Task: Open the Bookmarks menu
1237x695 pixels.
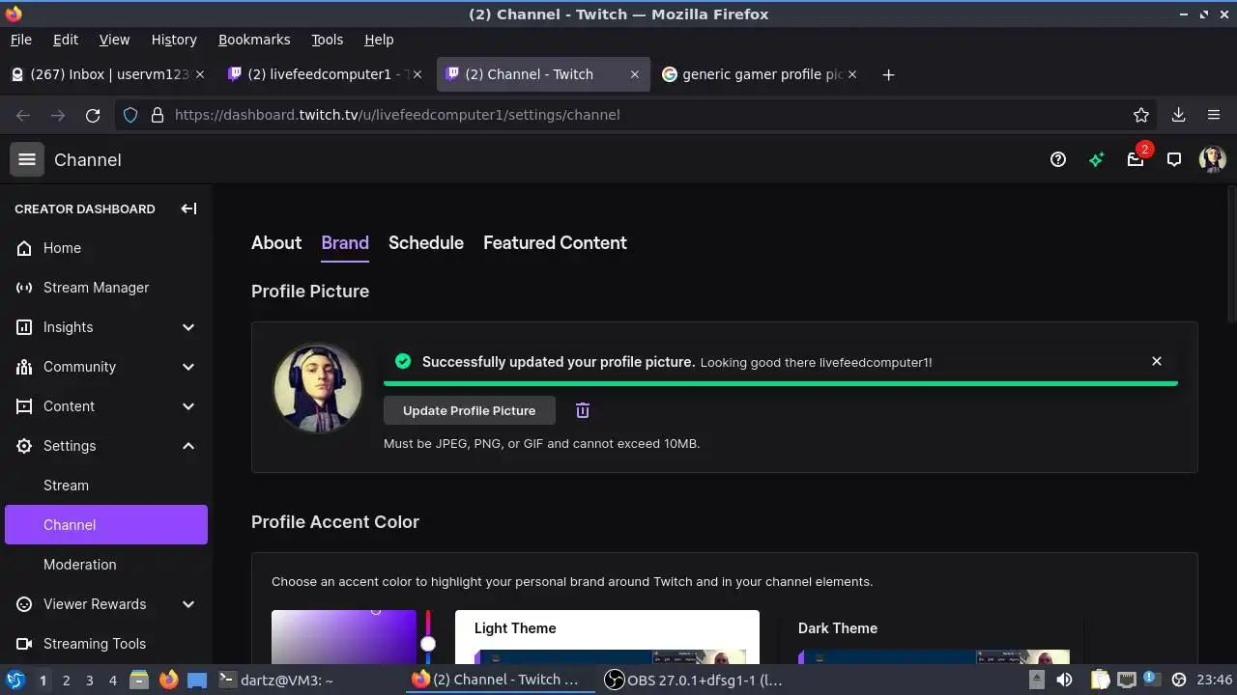Action: [254, 40]
